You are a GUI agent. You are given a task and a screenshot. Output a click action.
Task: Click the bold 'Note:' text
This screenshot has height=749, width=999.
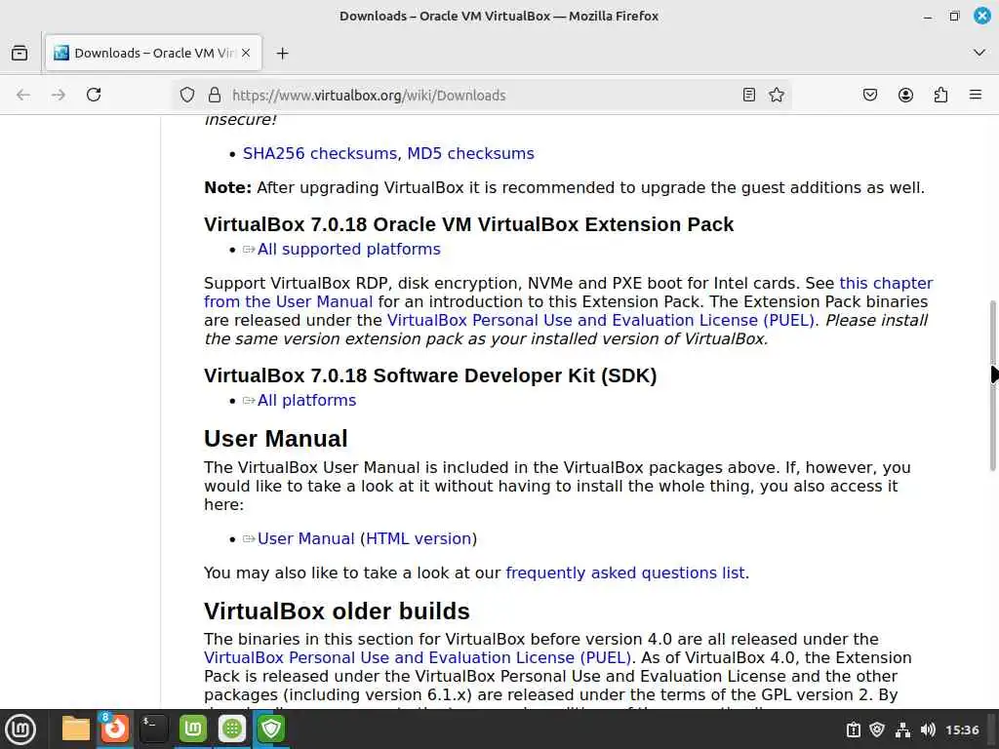point(228,188)
